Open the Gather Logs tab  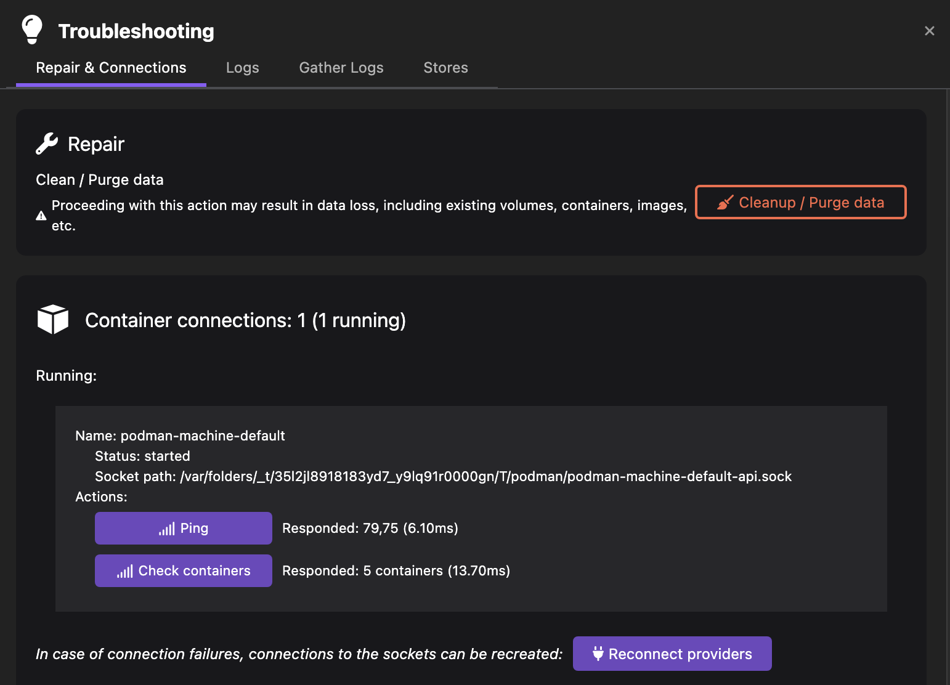(x=341, y=68)
